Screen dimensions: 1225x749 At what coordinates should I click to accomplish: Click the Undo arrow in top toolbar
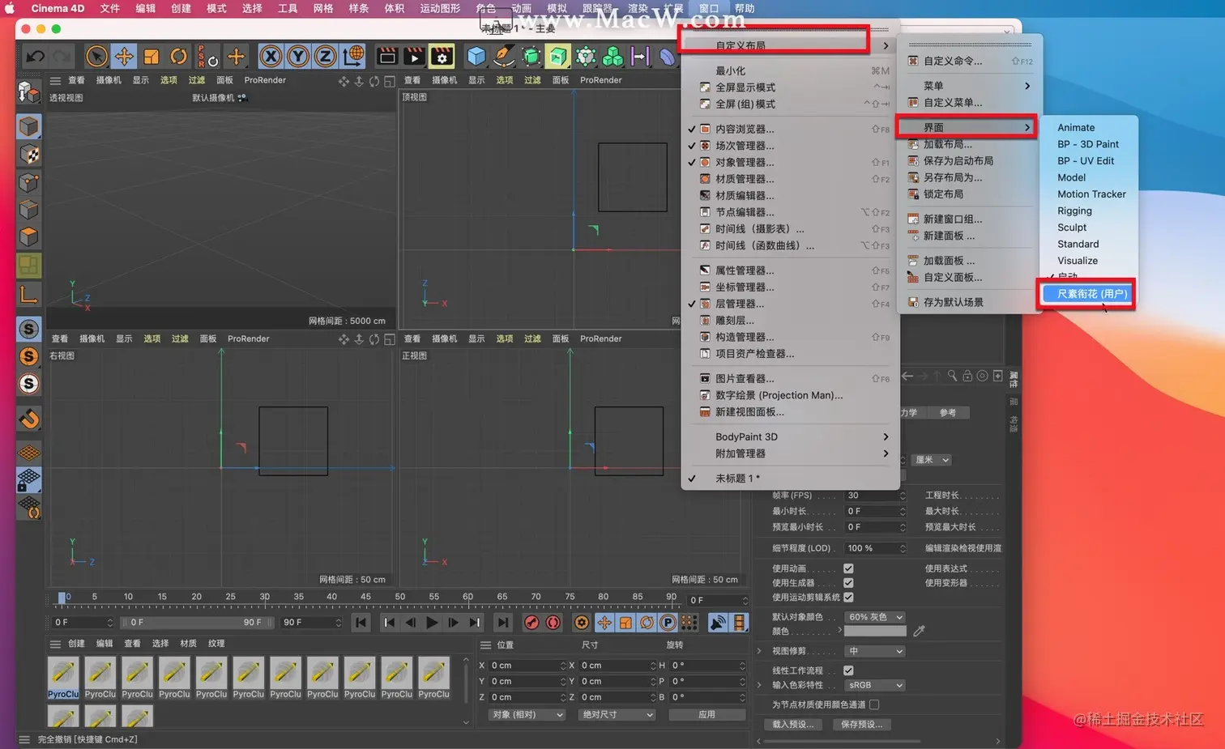[35, 56]
